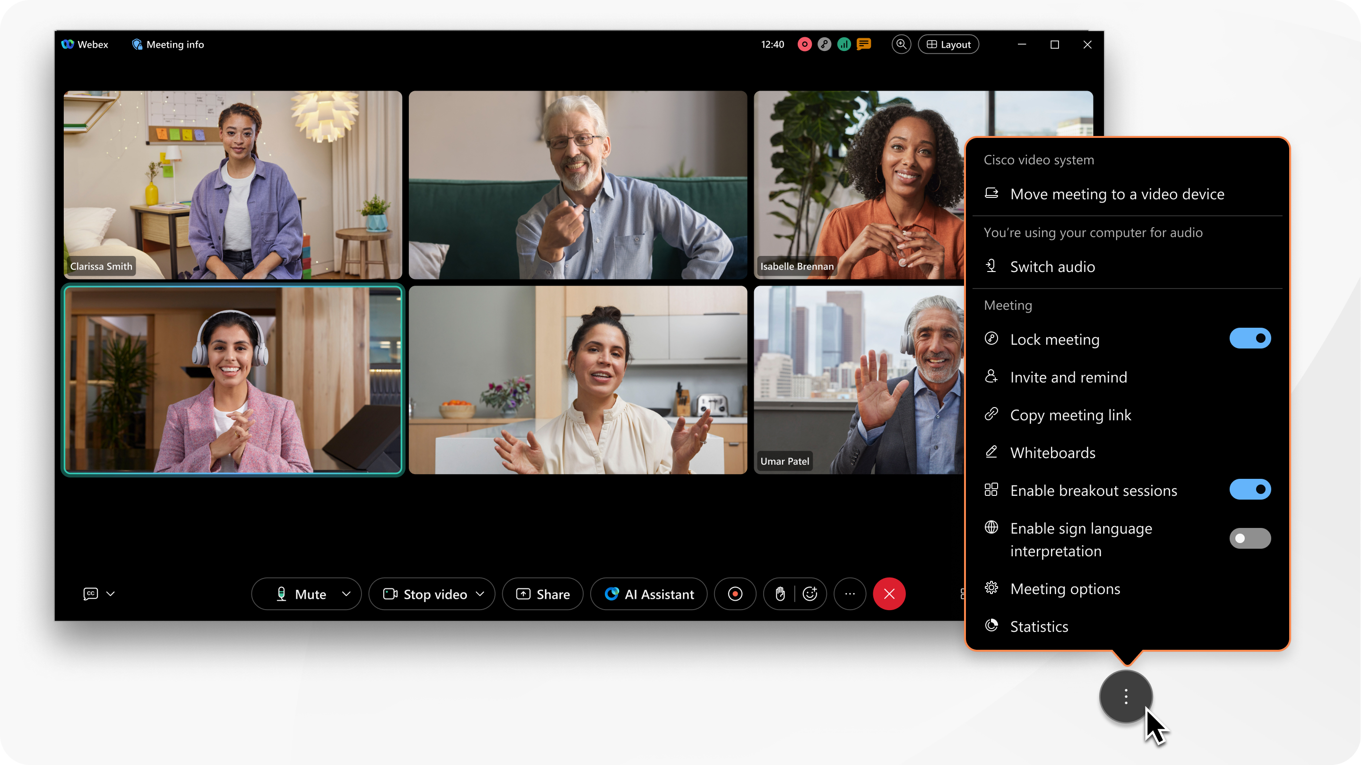
Task: Click Invite and remind button
Action: click(1068, 376)
